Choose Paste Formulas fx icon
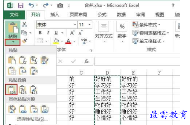Image resolution: width=190 pixels, height=125 pixels. 23,60
